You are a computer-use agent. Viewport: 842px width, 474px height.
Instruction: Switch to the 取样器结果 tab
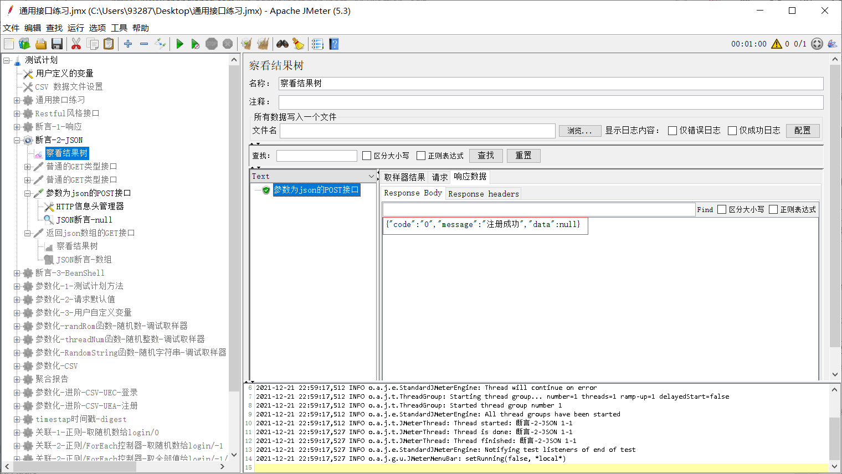[404, 177]
